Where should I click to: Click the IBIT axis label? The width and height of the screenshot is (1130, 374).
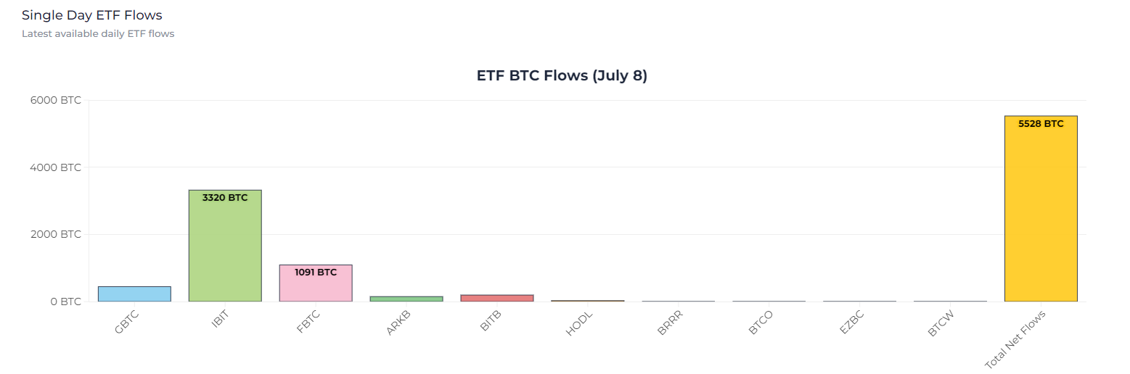point(221,319)
